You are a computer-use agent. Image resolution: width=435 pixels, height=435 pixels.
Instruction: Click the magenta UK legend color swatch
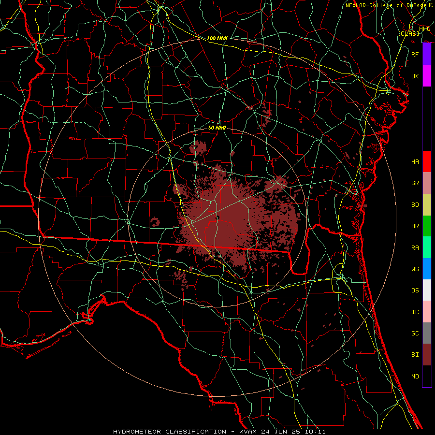[427, 76]
